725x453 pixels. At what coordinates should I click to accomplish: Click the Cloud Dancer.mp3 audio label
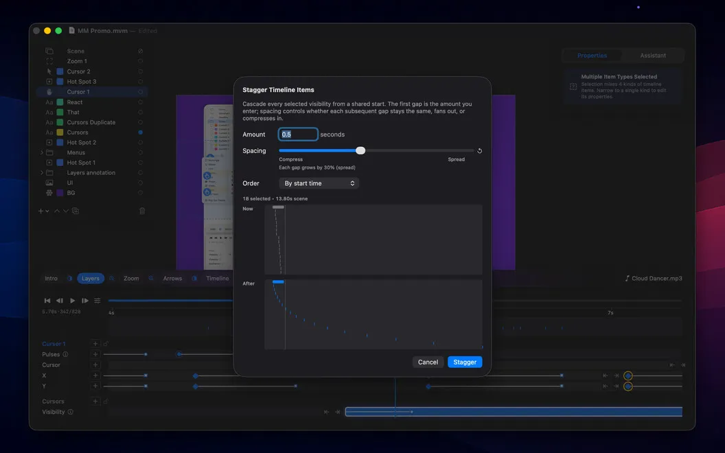pos(654,278)
